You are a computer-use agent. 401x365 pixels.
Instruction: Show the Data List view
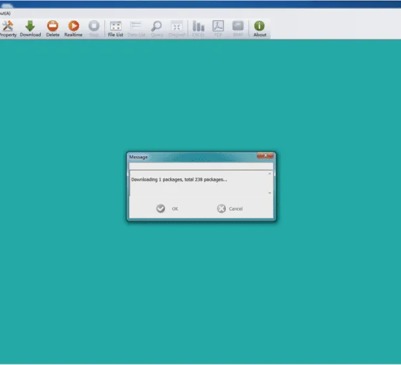(x=136, y=27)
